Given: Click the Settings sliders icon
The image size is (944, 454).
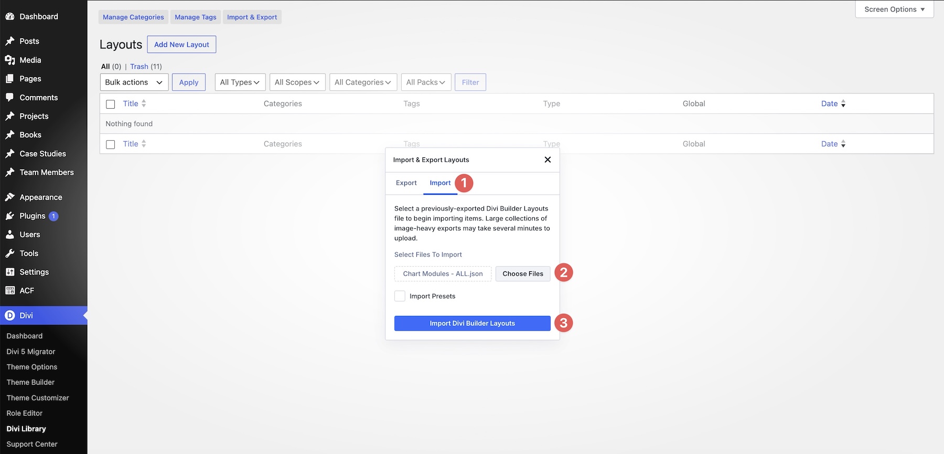Looking at the screenshot, I should [x=10, y=272].
